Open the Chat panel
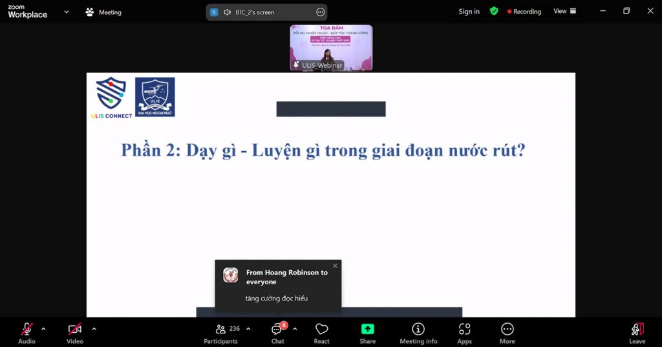Image resolution: width=662 pixels, height=347 pixels. pyautogui.click(x=277, y=333)
